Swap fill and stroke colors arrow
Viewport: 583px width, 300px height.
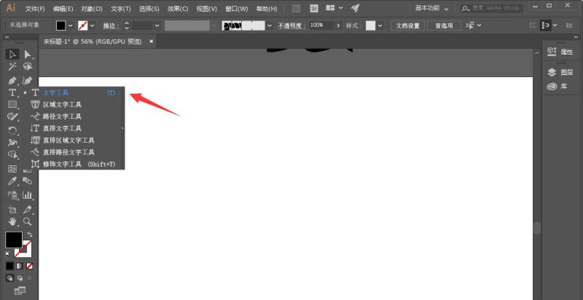[29, 234]
